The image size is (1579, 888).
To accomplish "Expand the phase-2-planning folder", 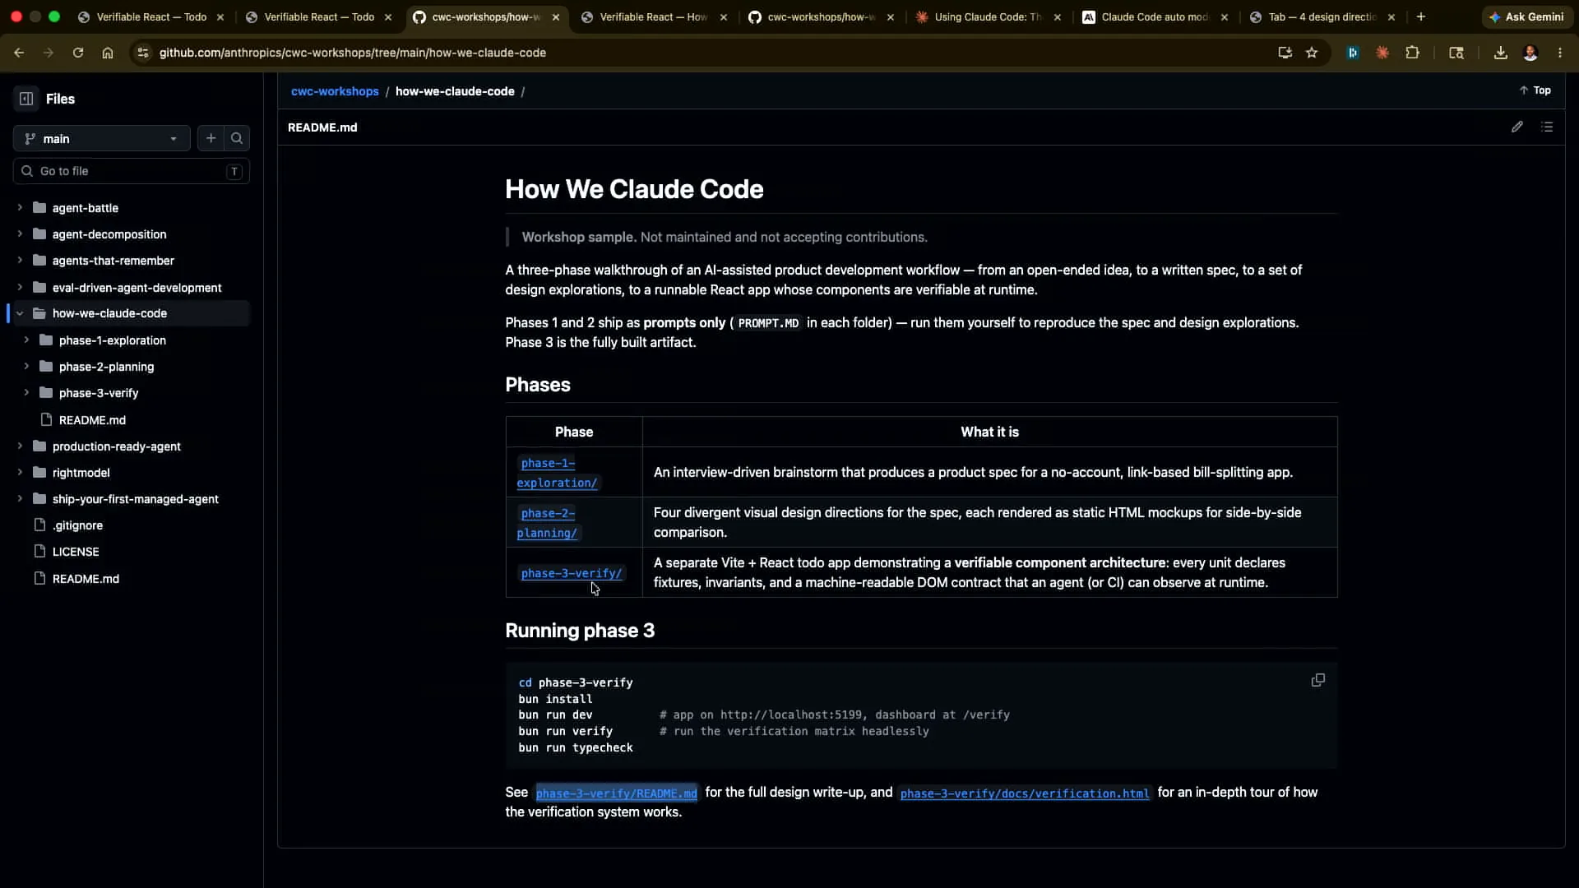I will coord(26,367).
